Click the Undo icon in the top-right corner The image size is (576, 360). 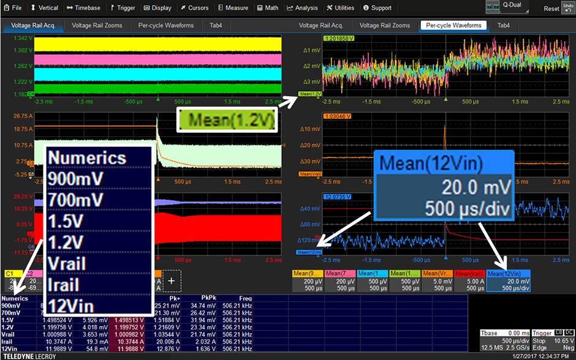(568, 7)
